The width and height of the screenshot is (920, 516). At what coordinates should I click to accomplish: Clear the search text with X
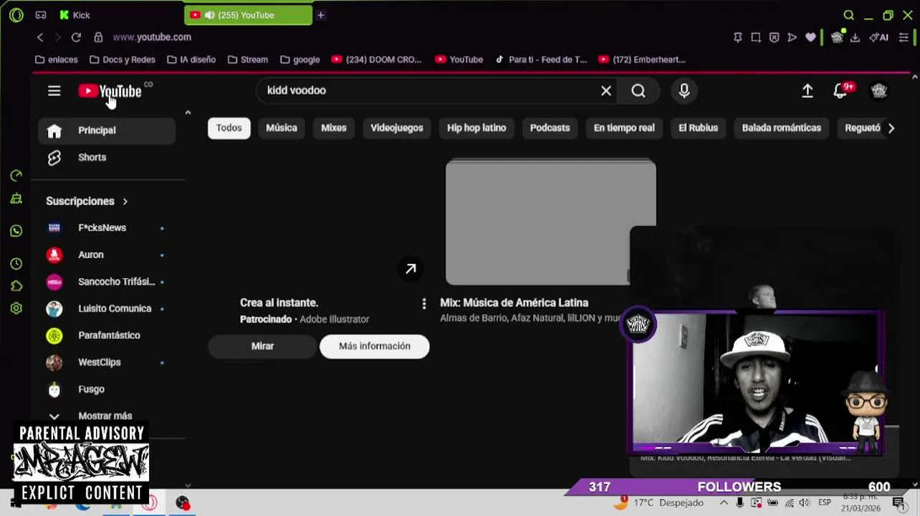606,91
